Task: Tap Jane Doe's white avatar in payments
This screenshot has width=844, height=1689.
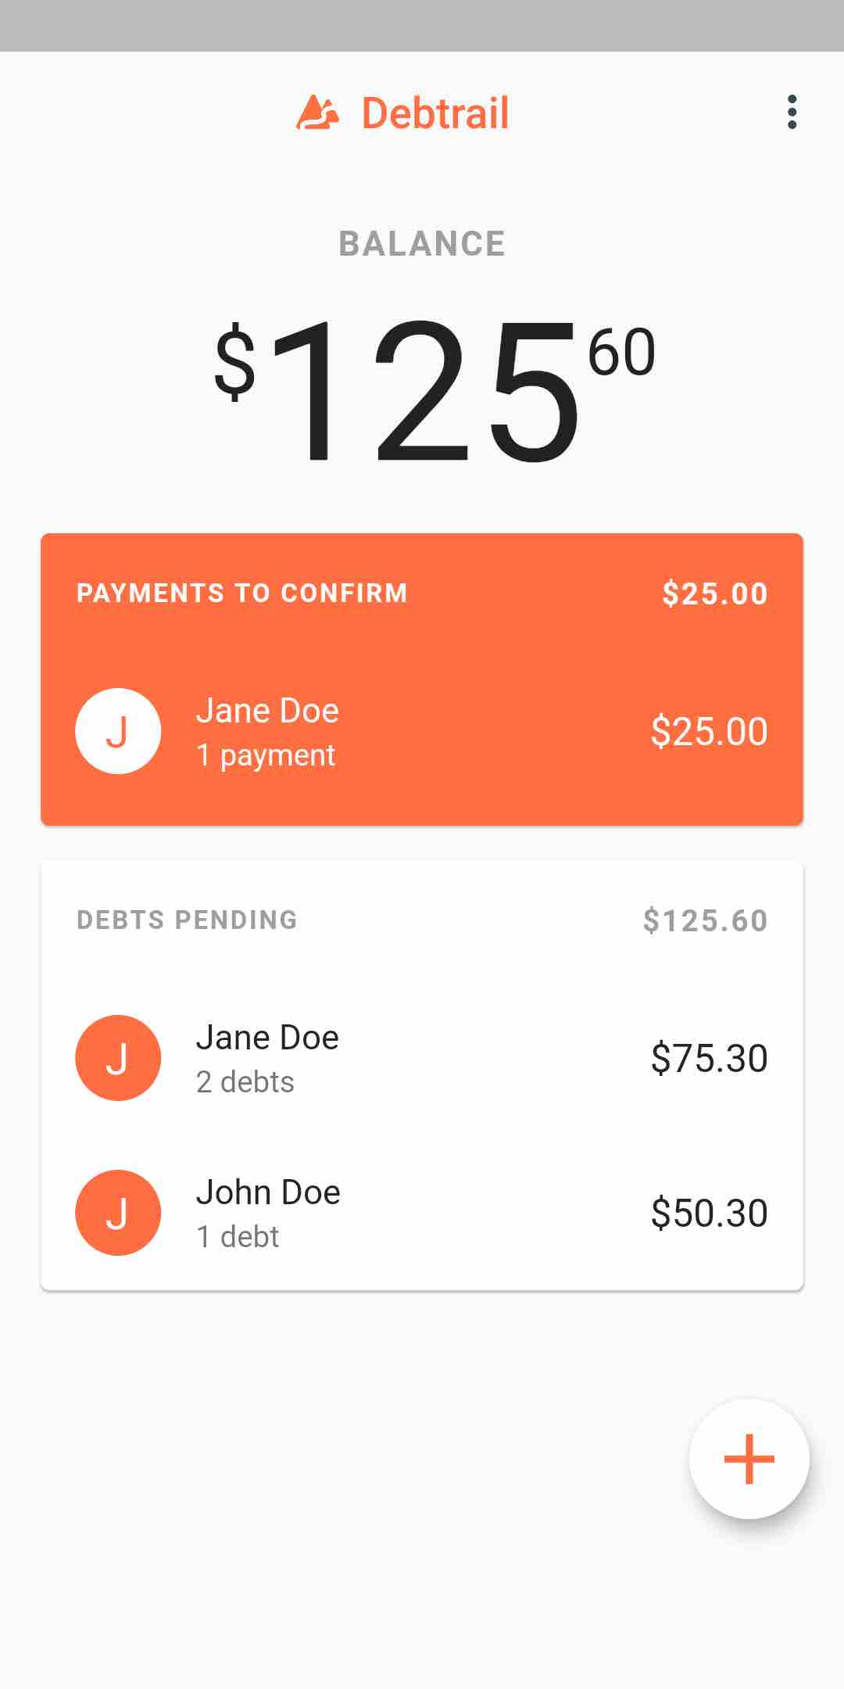Action: pyautogui.click(x=118, y=731)
